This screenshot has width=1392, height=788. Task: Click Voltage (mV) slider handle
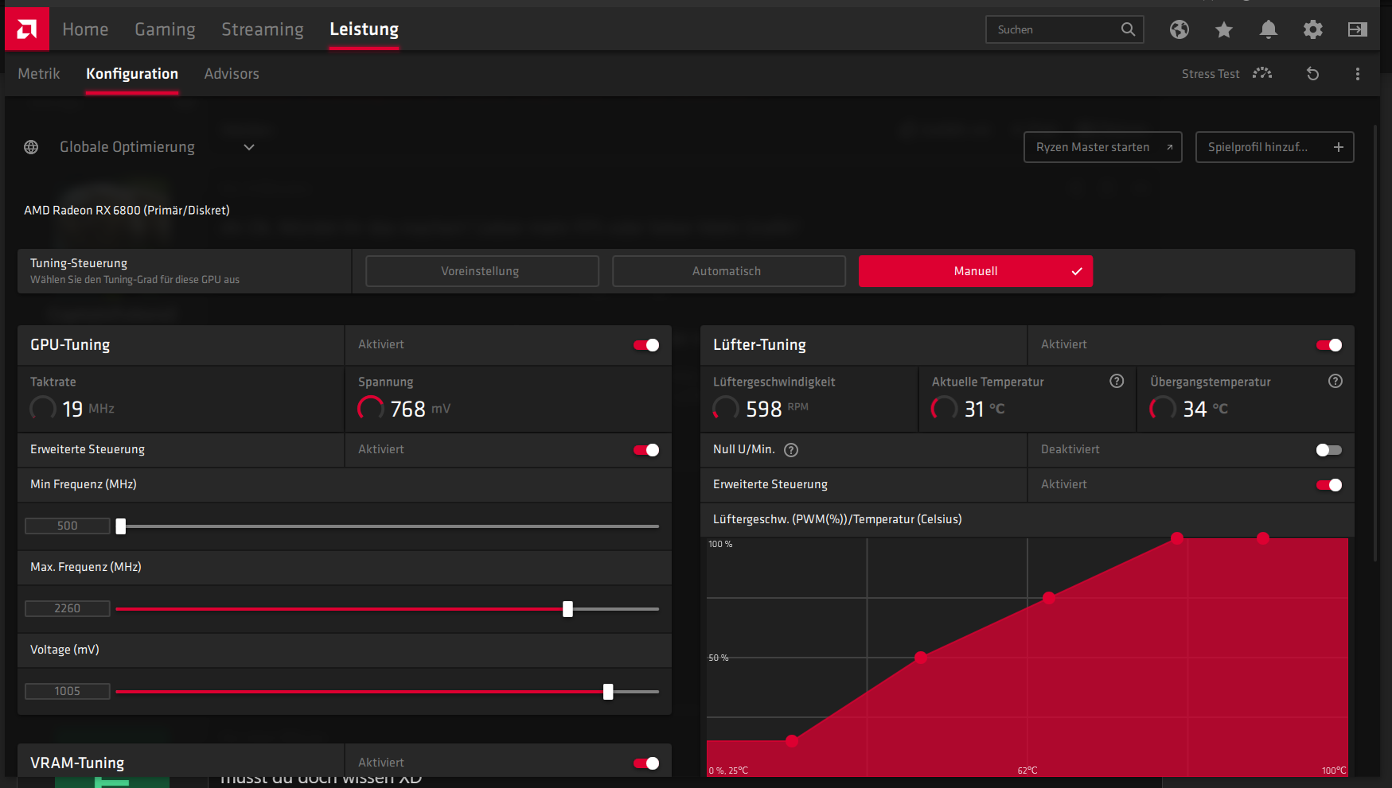point(608,692)
